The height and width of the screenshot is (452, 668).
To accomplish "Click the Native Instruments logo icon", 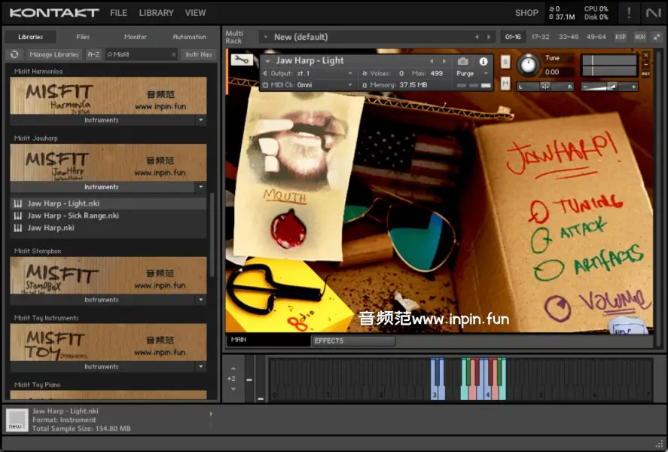I will [652, 13].
